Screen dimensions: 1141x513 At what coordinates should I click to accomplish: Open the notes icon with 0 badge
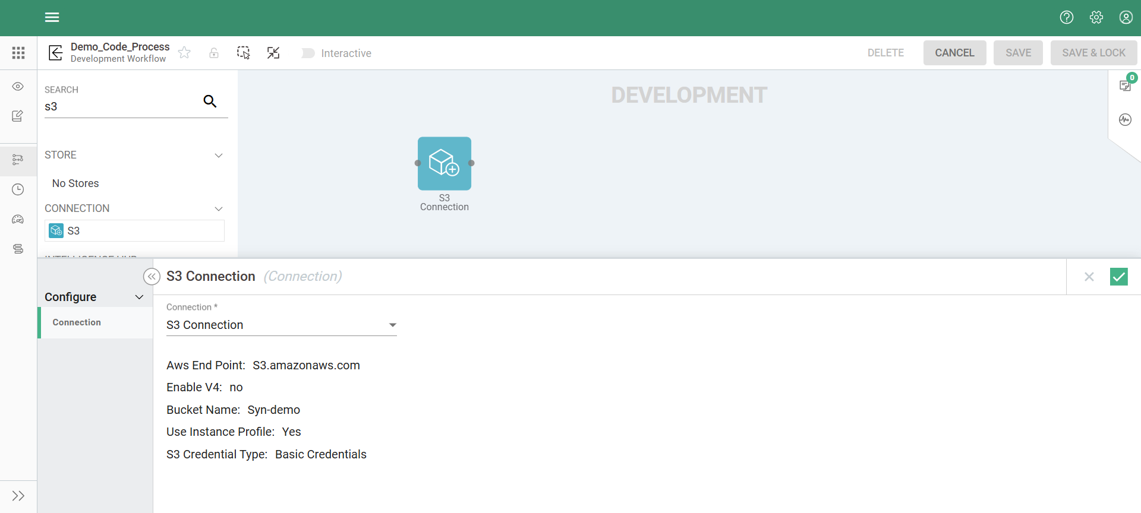(x=1125, y=85)
